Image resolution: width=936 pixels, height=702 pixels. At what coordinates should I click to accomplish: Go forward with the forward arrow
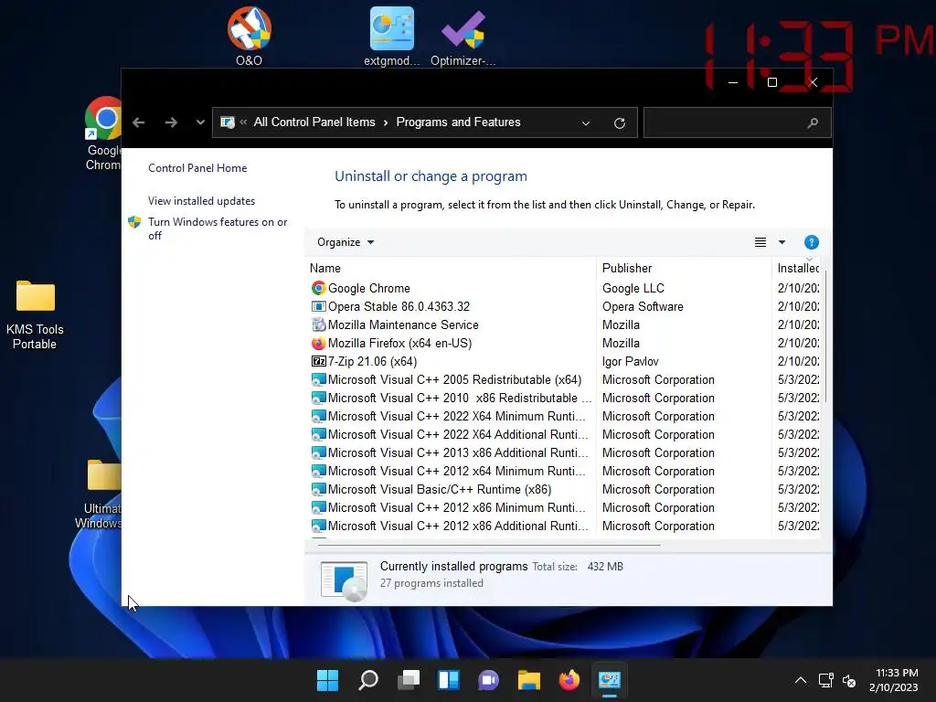click(x=171, y=122)
